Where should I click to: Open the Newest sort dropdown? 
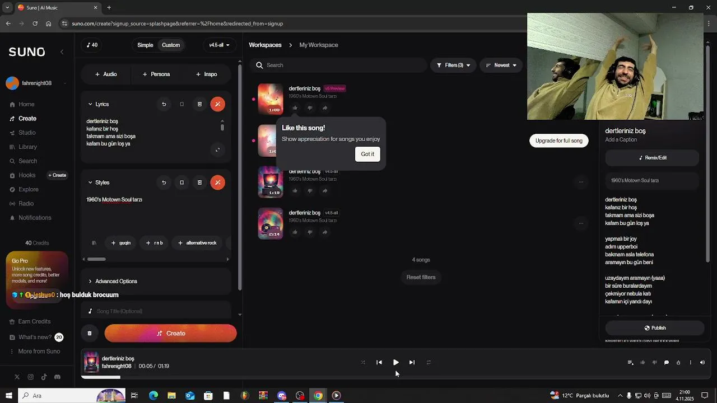501,65
